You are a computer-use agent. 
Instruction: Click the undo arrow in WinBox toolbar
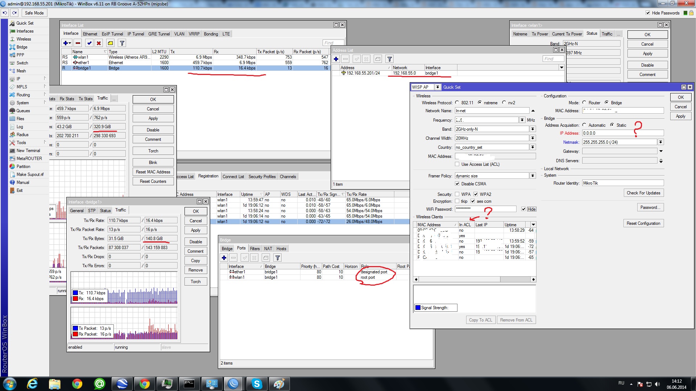pos(5,13)
